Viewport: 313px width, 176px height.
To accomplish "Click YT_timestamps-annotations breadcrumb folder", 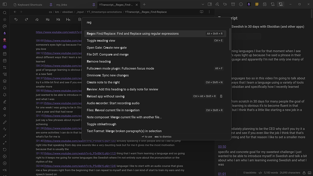I will (104, 12).
